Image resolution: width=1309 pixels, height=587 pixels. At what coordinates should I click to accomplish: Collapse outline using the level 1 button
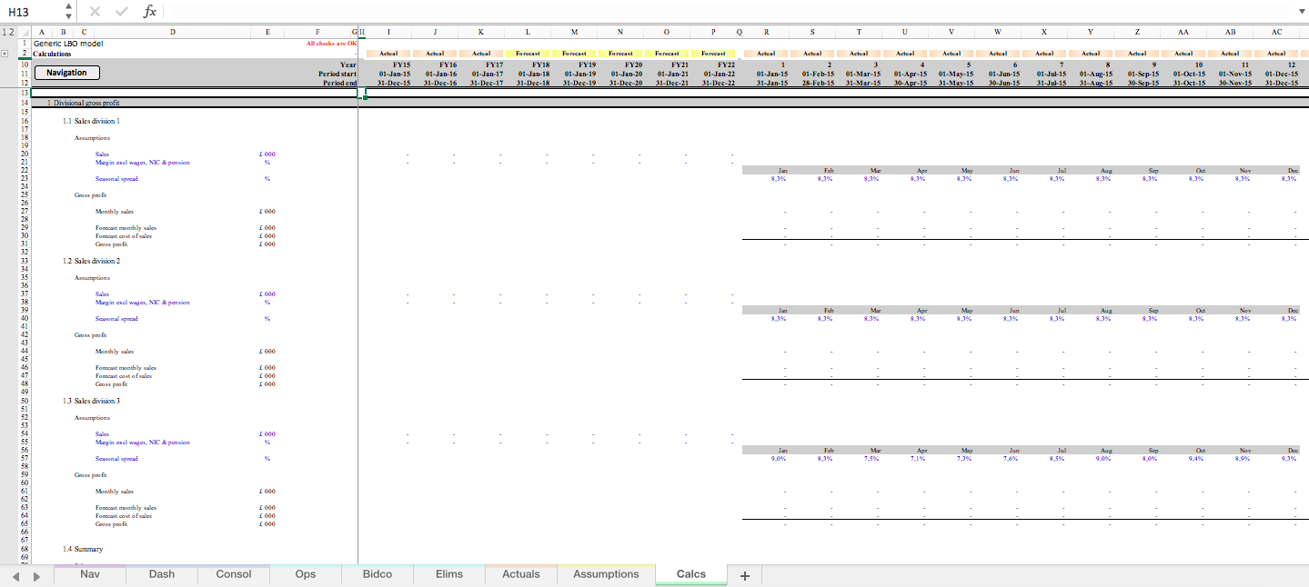click(x=5, y=30)
